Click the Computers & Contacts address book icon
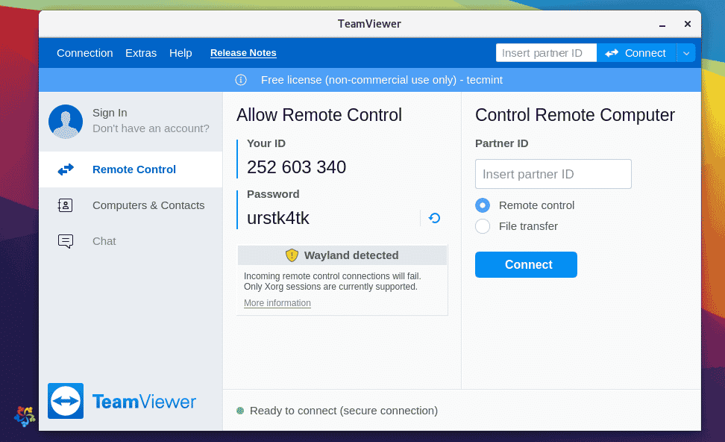This screenshot has height=442, width=725. click(x=65, y=205)
